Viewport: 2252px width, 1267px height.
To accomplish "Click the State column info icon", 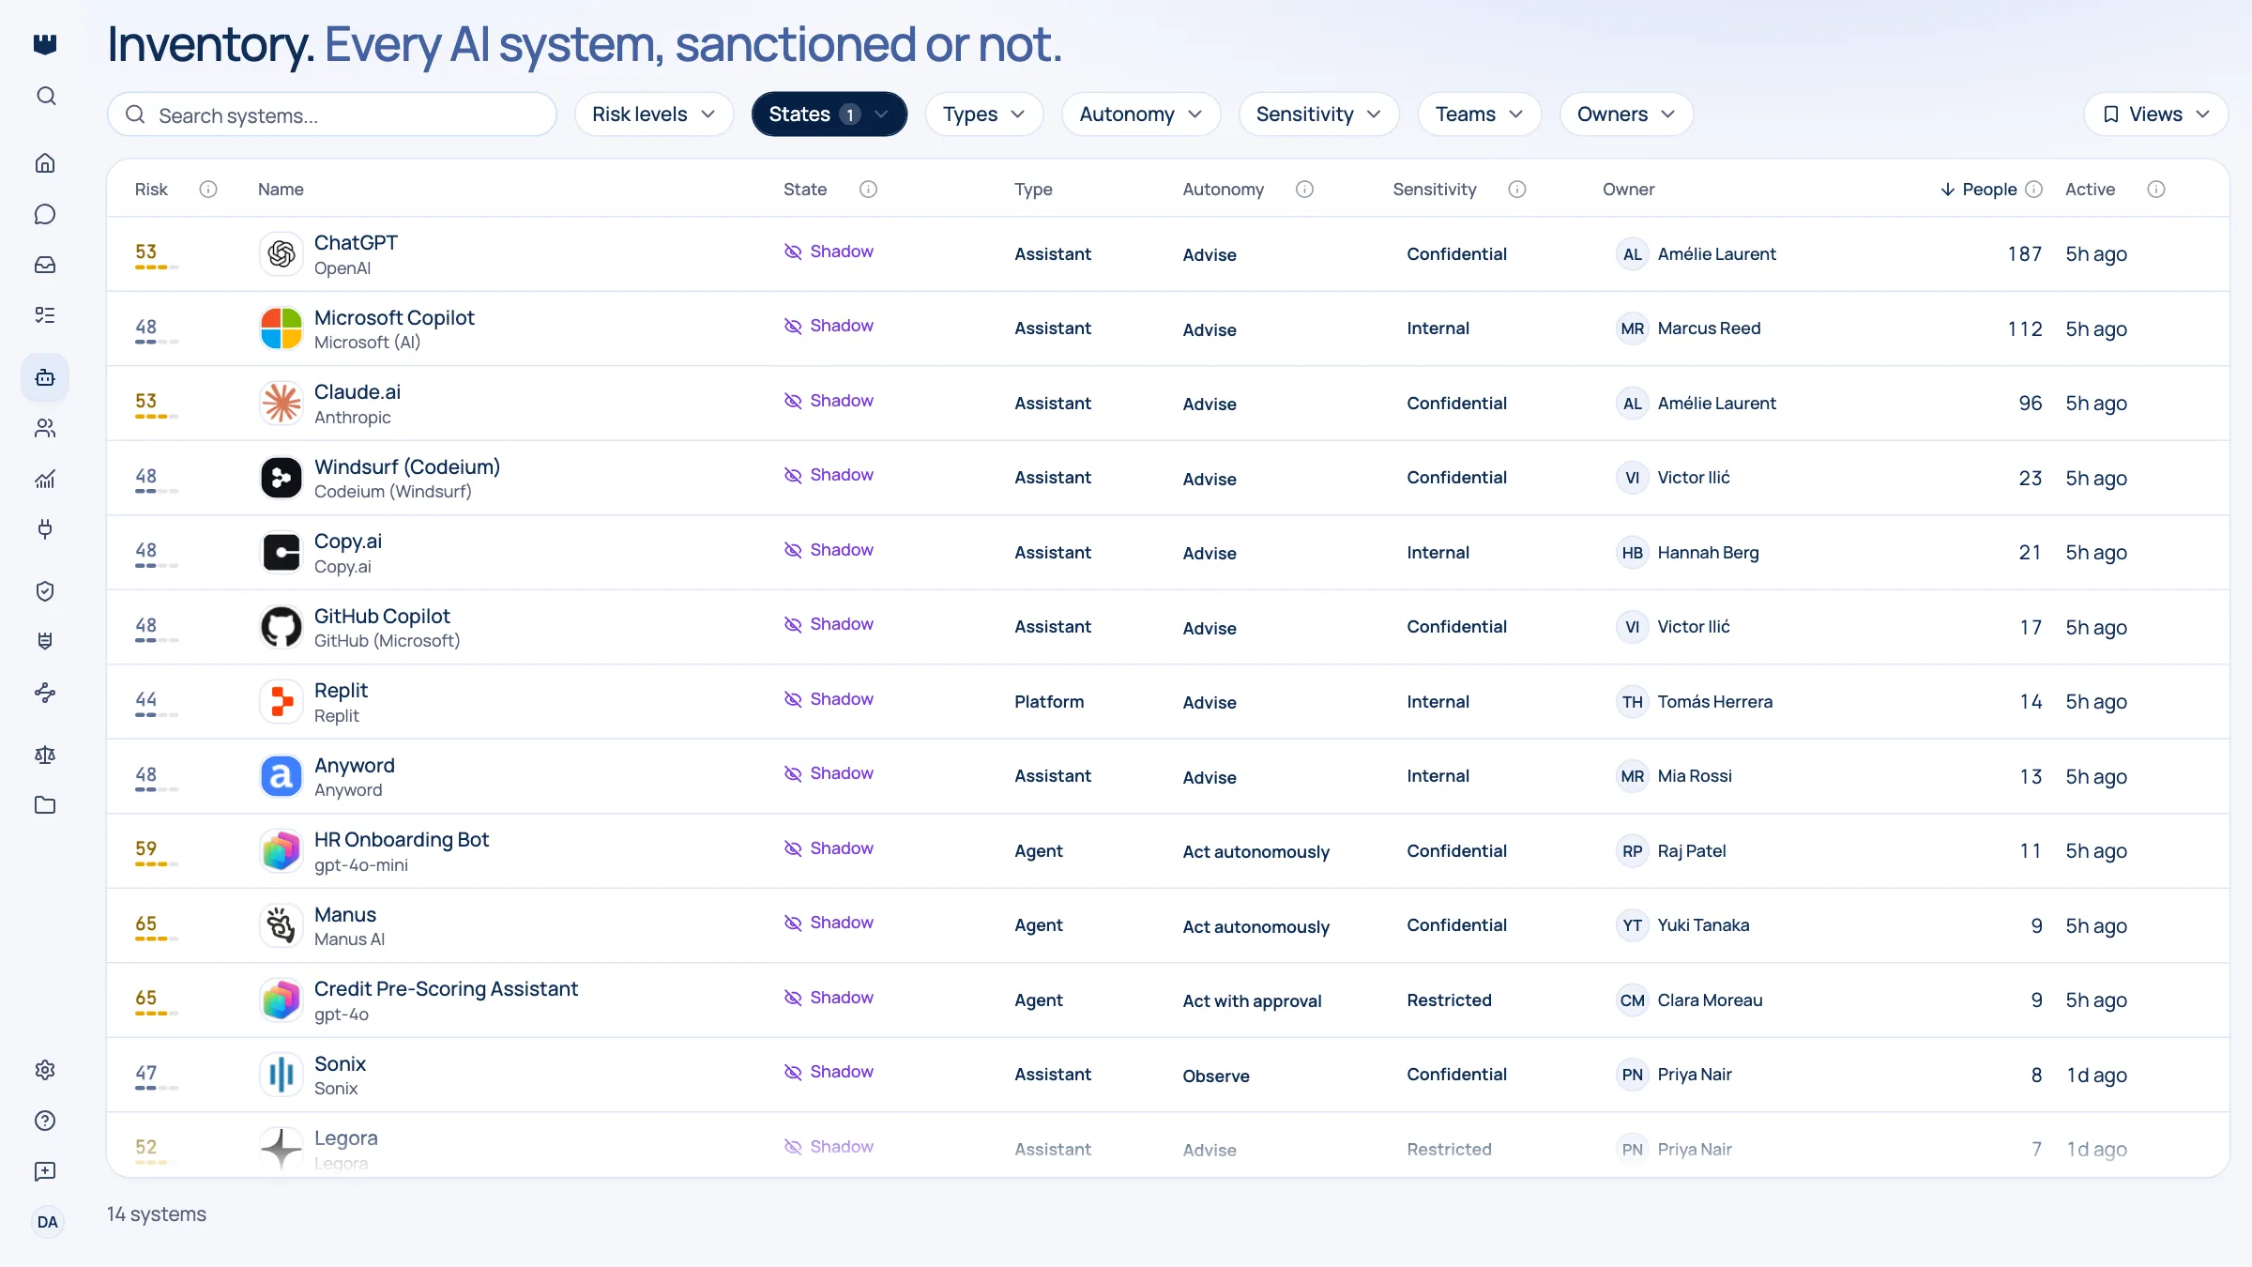I will pos(869,190).
